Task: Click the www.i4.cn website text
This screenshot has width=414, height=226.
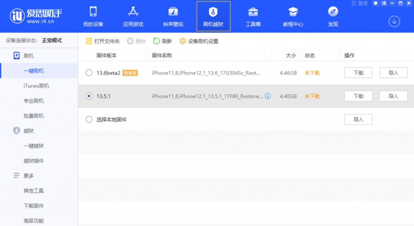Action: pyautogui.click(x=40, y=22)
